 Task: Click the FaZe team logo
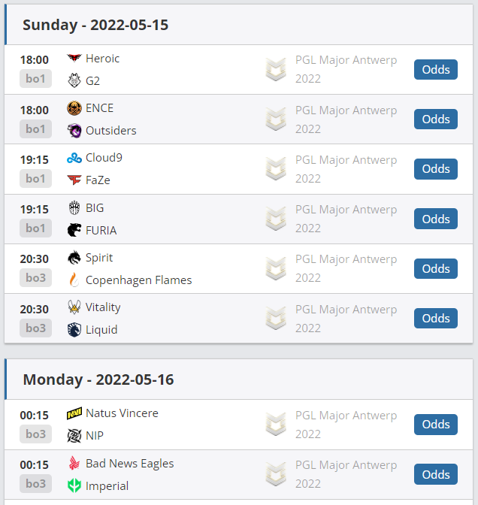point(74,180)
